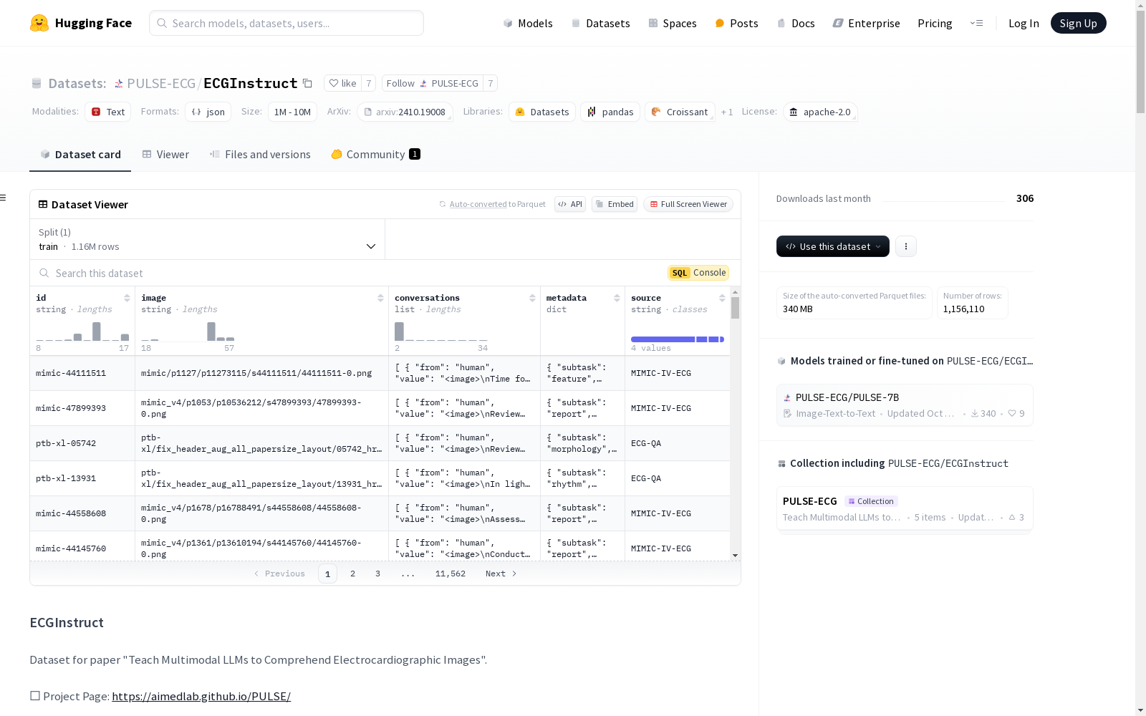This screenshot has width=1146, height=716.
Task: Go to page 2 of dataset
Action: click(352, 574)
